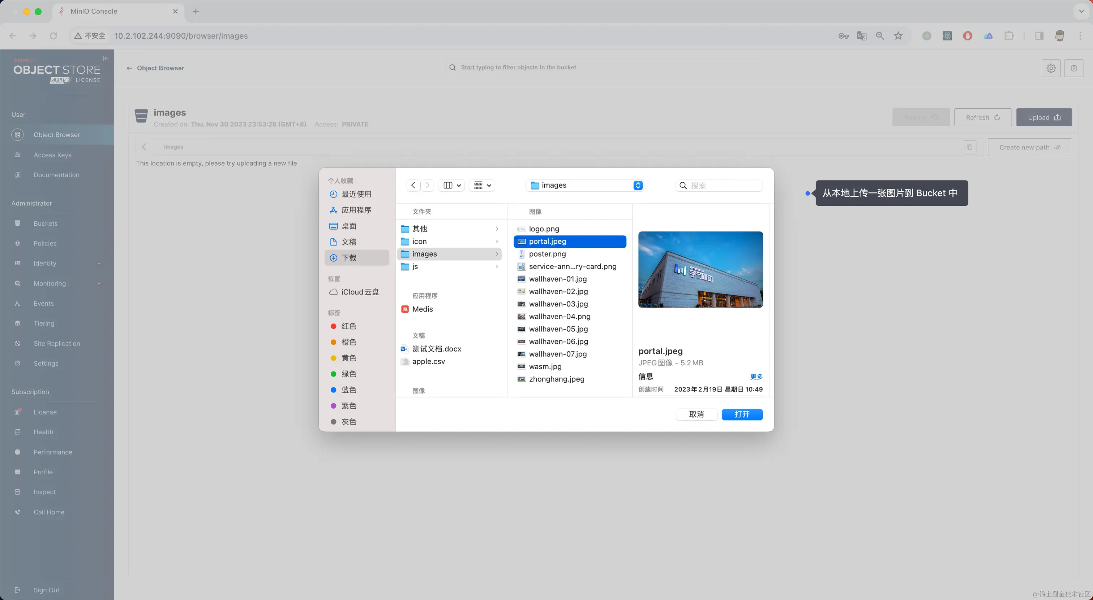Bookmark the page with the star icon
1093x600 pixels.
pos(898,36)
